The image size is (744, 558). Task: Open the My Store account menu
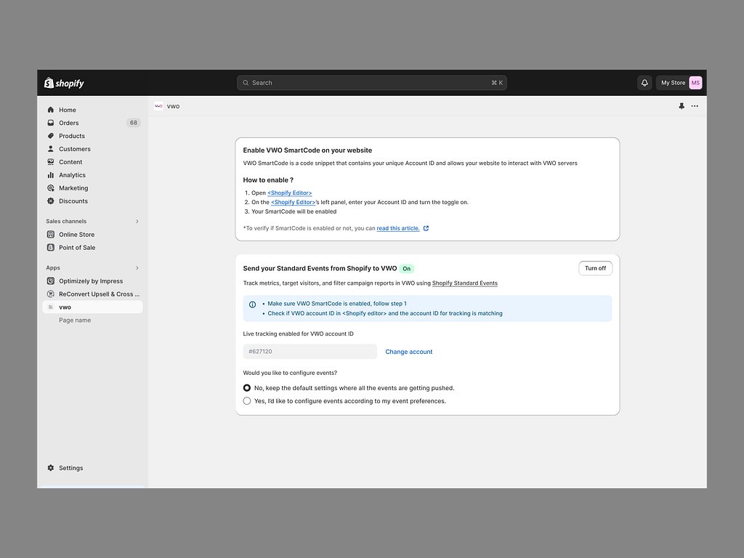click(679, 83)
